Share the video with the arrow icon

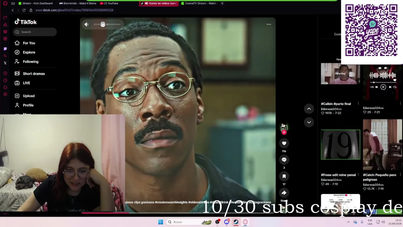coord(284,193)
